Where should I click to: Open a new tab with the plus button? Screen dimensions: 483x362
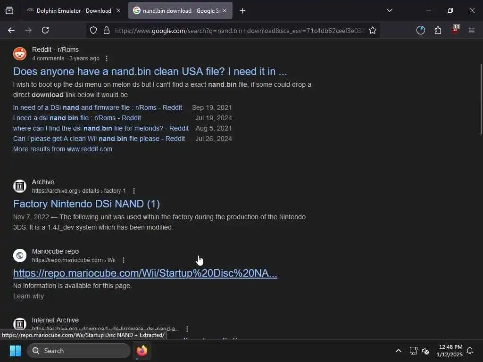[x=243, y=11]
